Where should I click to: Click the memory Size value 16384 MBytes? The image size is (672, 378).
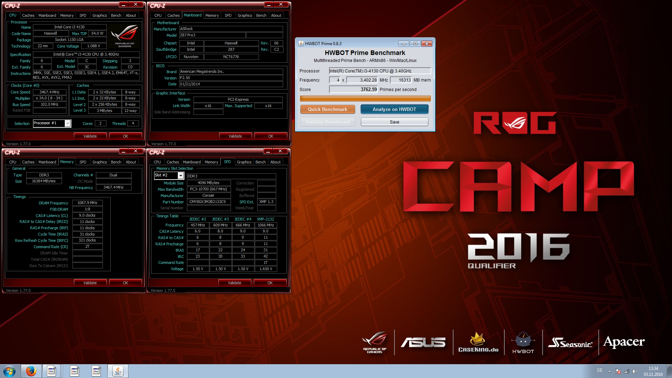point(44,181)
